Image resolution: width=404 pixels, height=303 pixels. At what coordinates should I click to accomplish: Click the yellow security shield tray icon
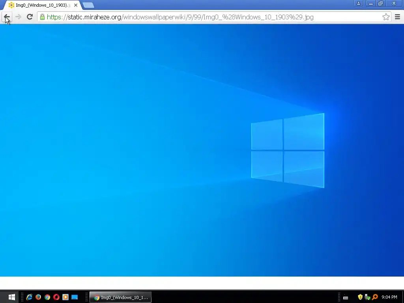pos(360,297)
